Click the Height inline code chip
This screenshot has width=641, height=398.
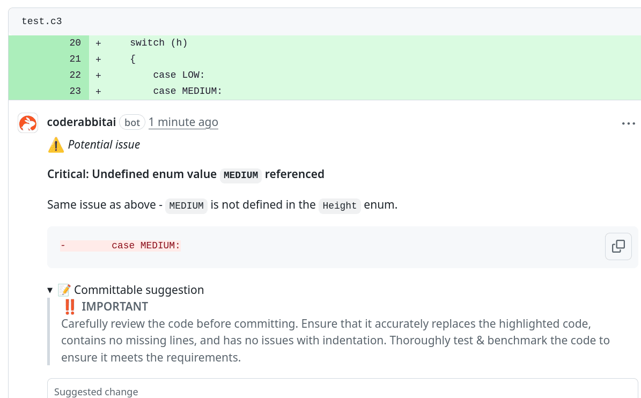click(340, 206)
